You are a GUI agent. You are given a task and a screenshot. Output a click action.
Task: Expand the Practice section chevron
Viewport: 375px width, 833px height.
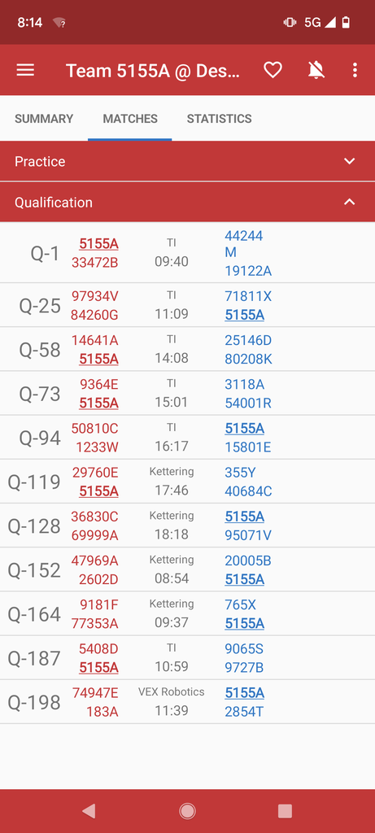click(349, 161)
